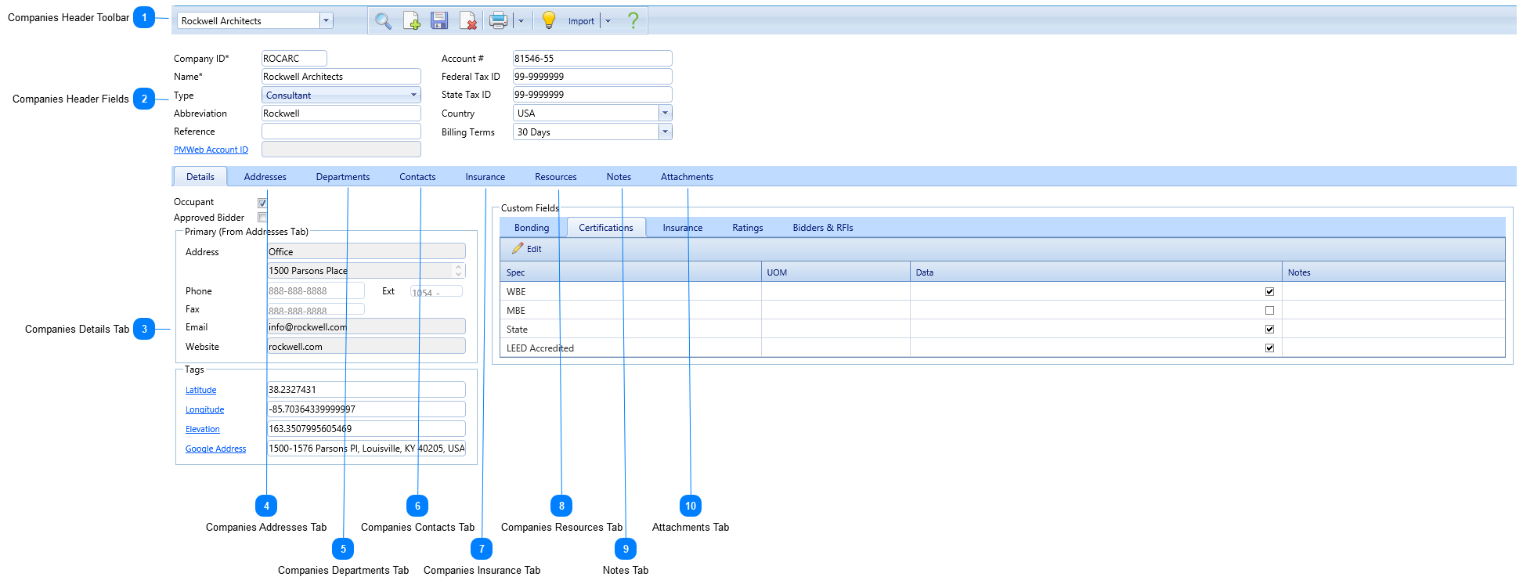
Task: Click the delete record icon
Action: 468,21
